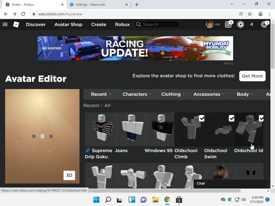275x206 pixels.
Task: Expand the Body dropdown menu
Action: pos(245,94)
